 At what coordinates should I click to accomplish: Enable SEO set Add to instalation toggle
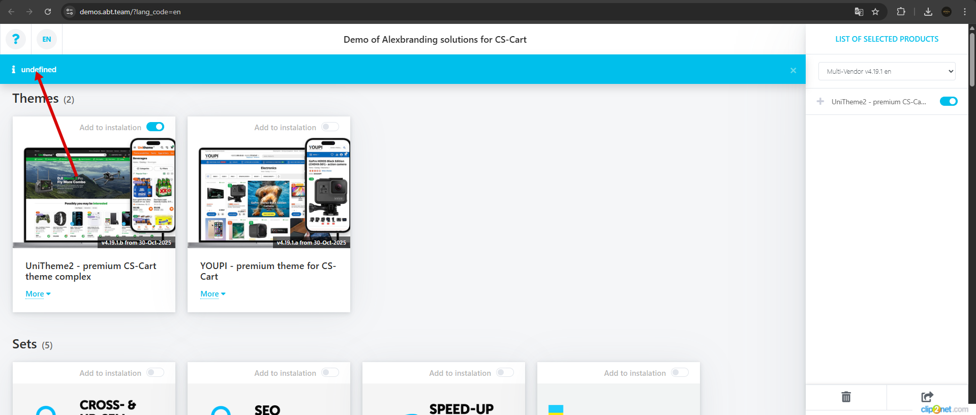[x=330, y=372]
